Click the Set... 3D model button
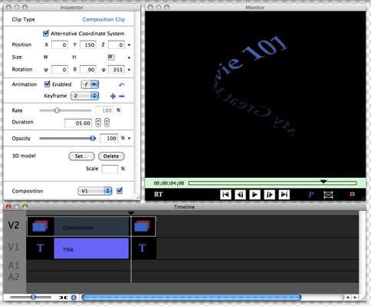Viewport: 371px width, 306px height. (81, 156)
